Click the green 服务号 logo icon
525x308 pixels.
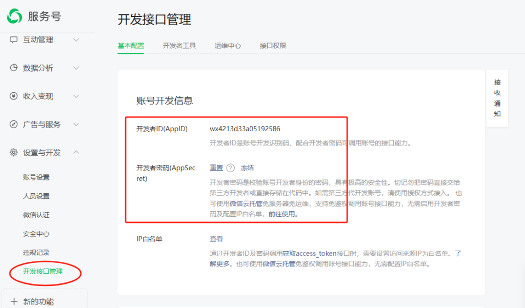tap(14, 16)
